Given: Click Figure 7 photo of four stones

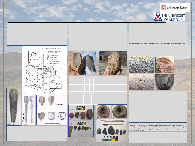Looking at the screenshot, I should (81, 113).
